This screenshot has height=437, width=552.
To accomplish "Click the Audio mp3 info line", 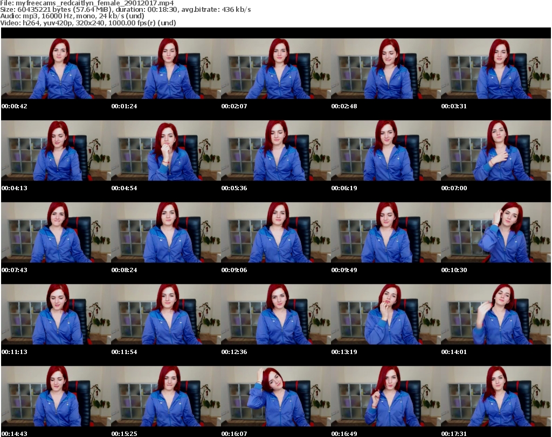I will 72,16.
